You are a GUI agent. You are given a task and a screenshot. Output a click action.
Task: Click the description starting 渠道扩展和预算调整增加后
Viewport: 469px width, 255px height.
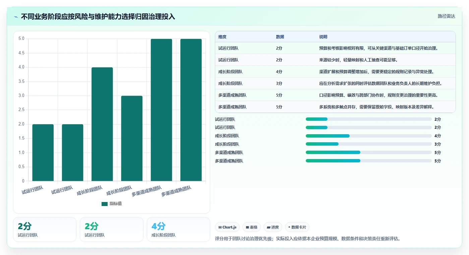click(x=376, y=72)
